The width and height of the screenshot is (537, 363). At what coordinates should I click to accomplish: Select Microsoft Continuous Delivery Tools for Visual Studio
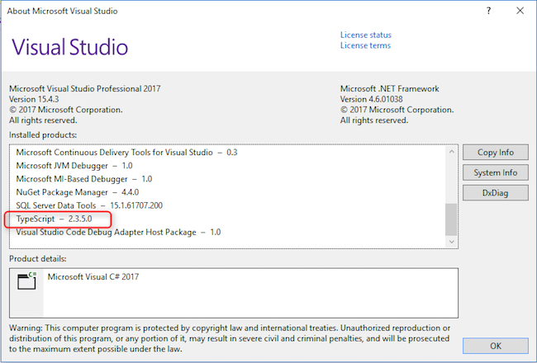126,153
